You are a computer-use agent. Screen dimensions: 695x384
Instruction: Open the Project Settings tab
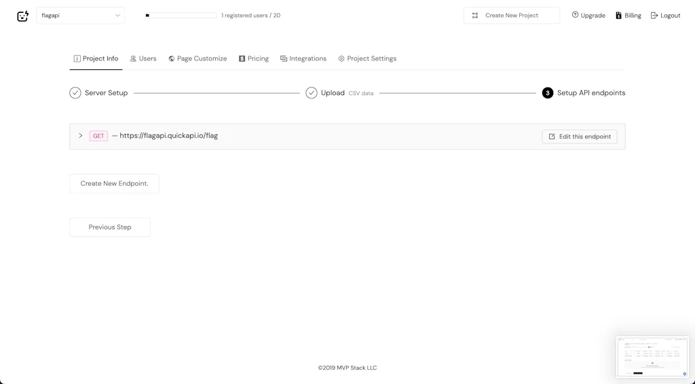tap(367, 58)
